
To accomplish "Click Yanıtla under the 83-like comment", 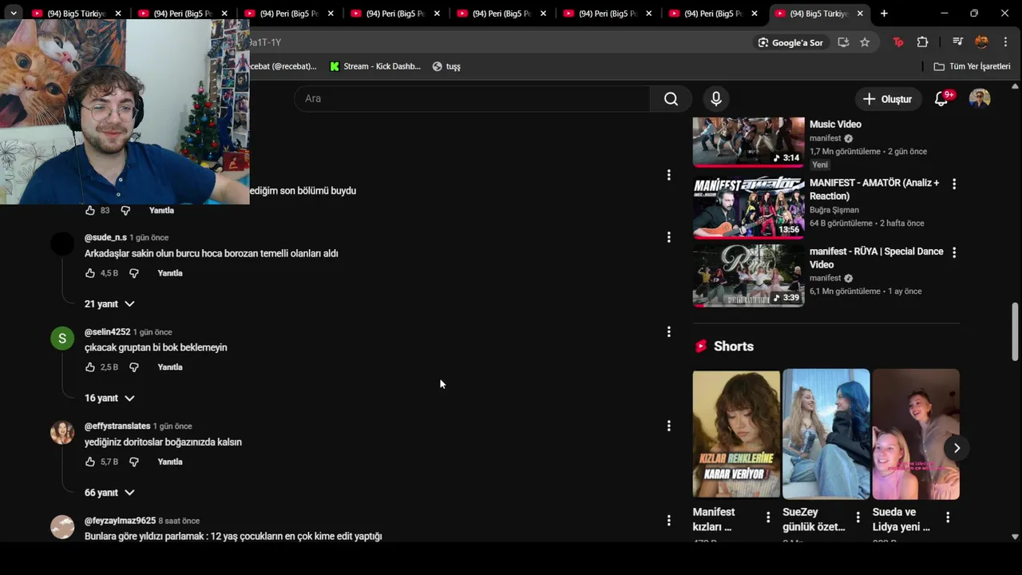I will click(161, 210).
